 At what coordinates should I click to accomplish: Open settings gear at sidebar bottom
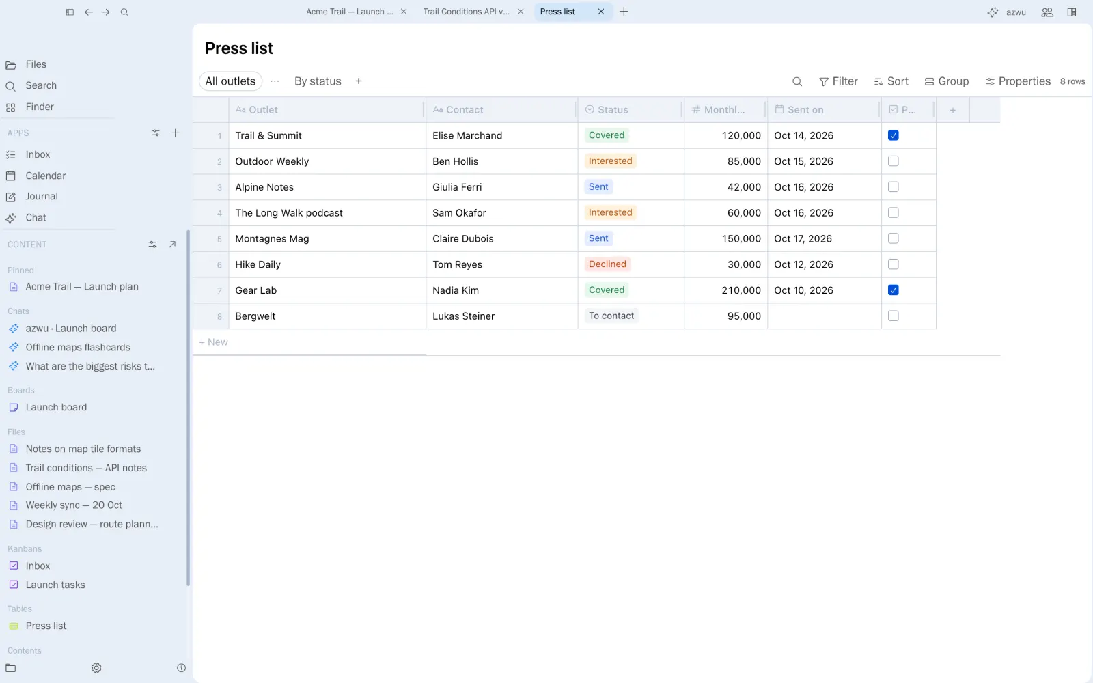[96, 668]
